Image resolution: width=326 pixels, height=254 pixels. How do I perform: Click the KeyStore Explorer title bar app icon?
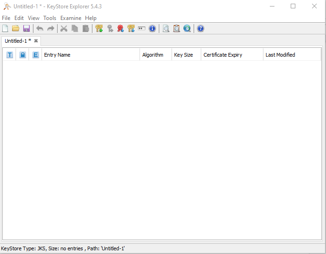tap(7, 7)
